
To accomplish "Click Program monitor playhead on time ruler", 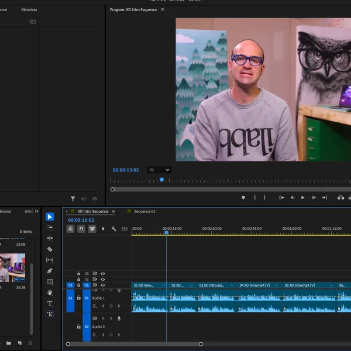I will [161, 180].
